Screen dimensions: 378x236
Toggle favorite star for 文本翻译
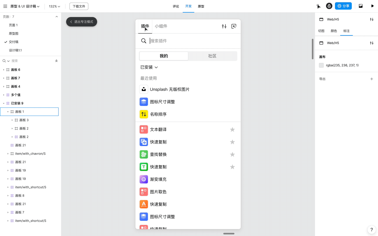[232, 130]
